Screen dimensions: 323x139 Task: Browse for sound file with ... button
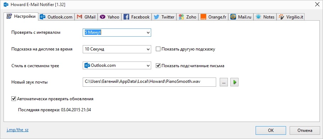[x=224, y=82]
